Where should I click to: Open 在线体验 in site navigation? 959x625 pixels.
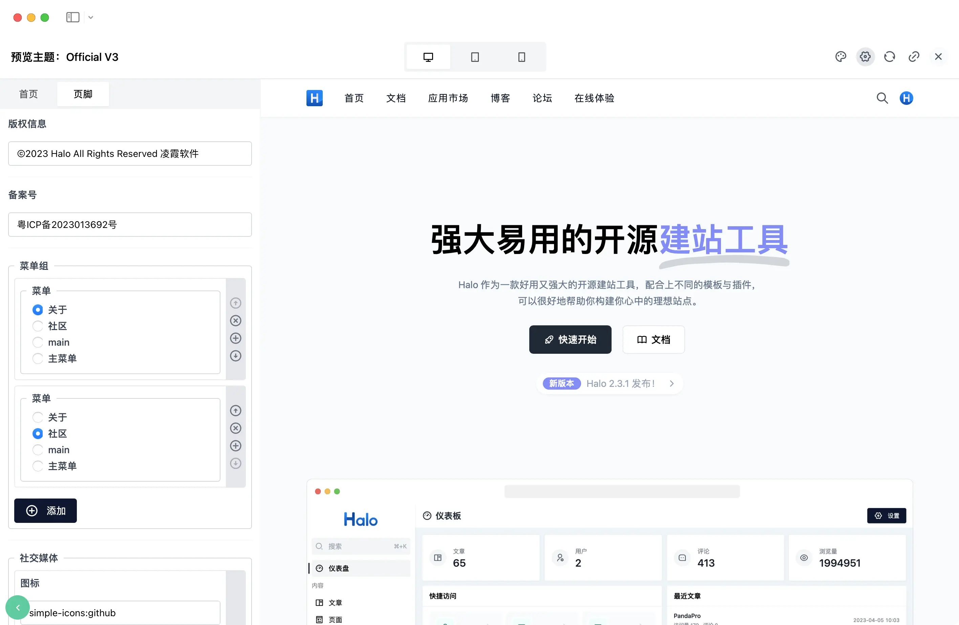[x=594, y=98]
